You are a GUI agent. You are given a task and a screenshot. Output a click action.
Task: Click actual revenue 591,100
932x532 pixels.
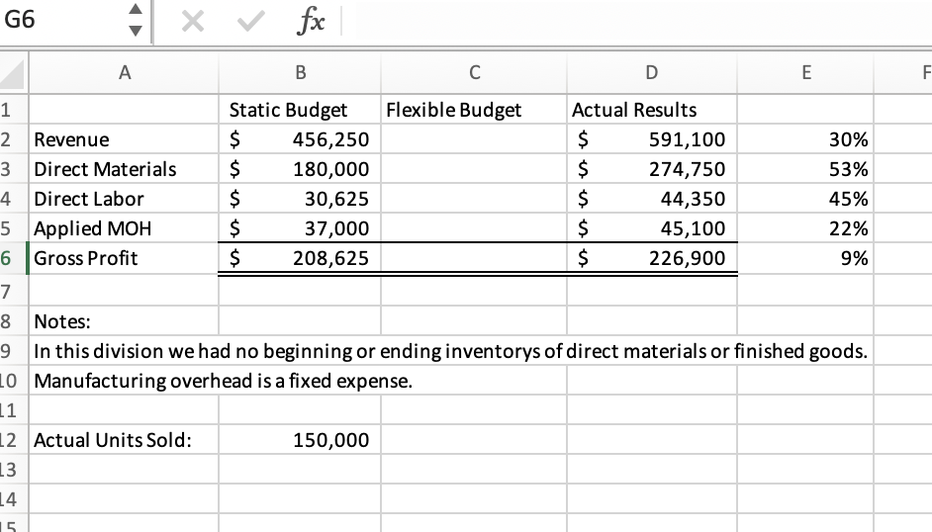[652, 139]
